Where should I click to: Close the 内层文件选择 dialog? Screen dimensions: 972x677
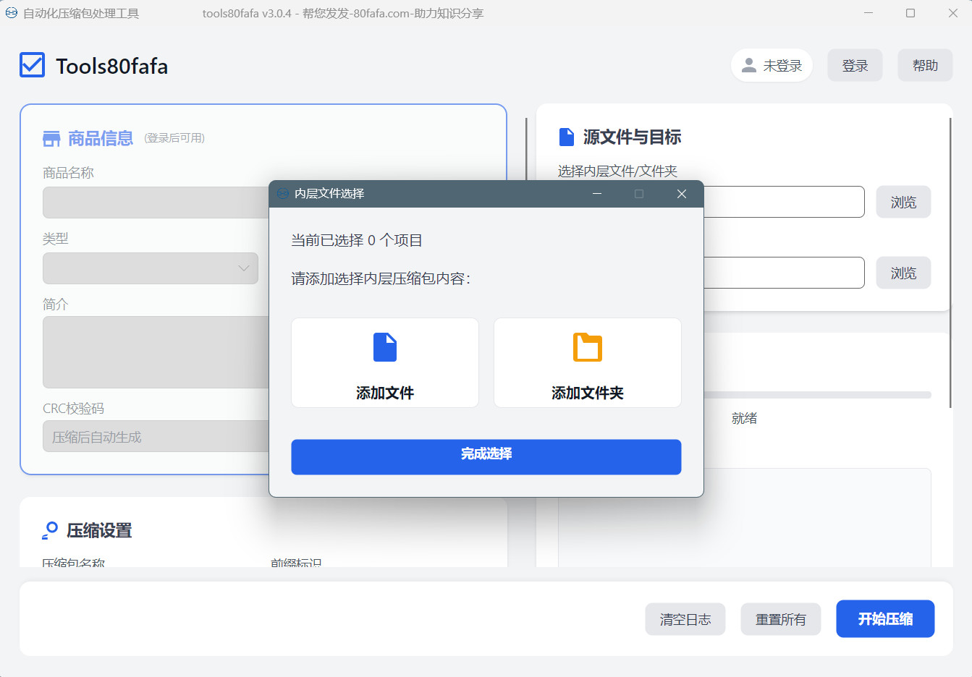(681, 194)
